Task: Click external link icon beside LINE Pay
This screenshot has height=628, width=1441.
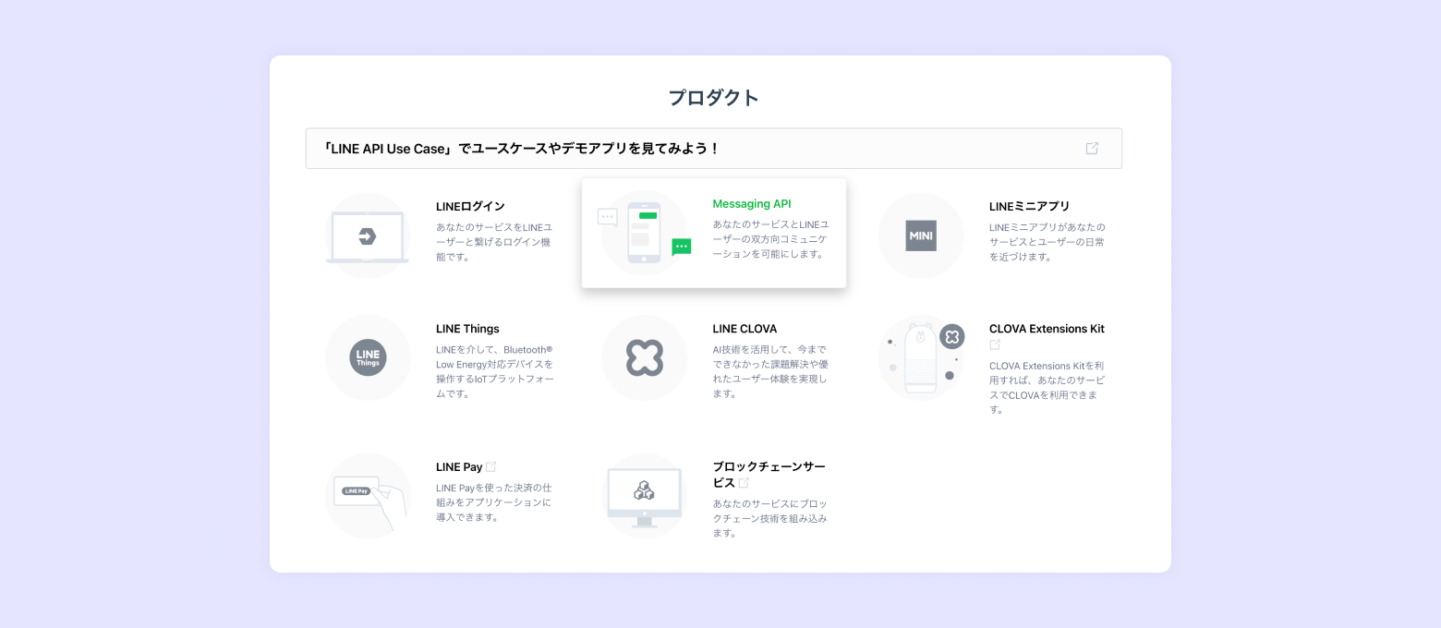Action: pos(491,467)
